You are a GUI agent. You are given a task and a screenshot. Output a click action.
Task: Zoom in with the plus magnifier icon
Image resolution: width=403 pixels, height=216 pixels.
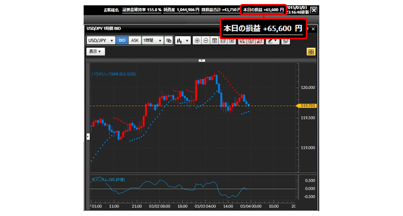(197, 41)
